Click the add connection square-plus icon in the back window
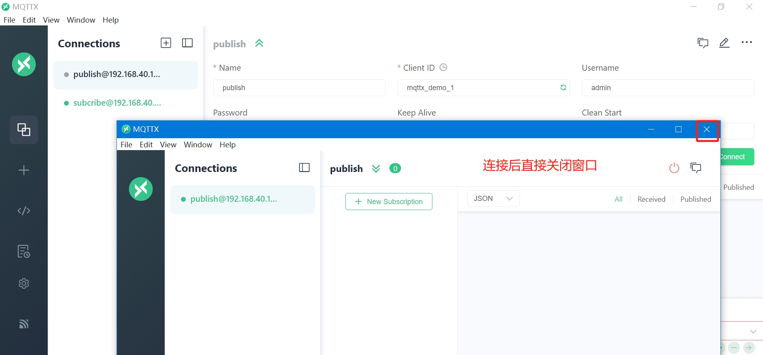This screenshot has height=355, width=763. point(166,43)
